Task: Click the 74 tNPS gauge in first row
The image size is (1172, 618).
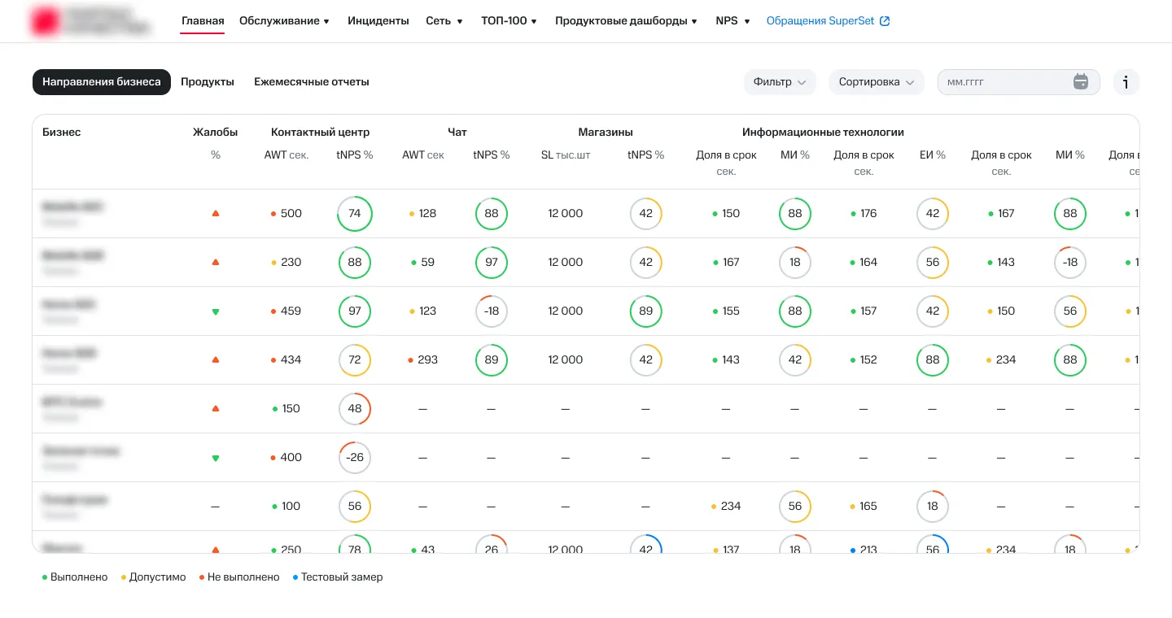Action: [355, 214]
